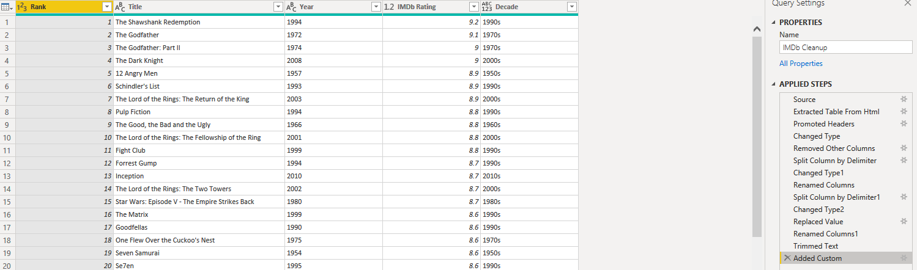
Task: Open filter dropdown for Year column
Action: click(376, 7)
